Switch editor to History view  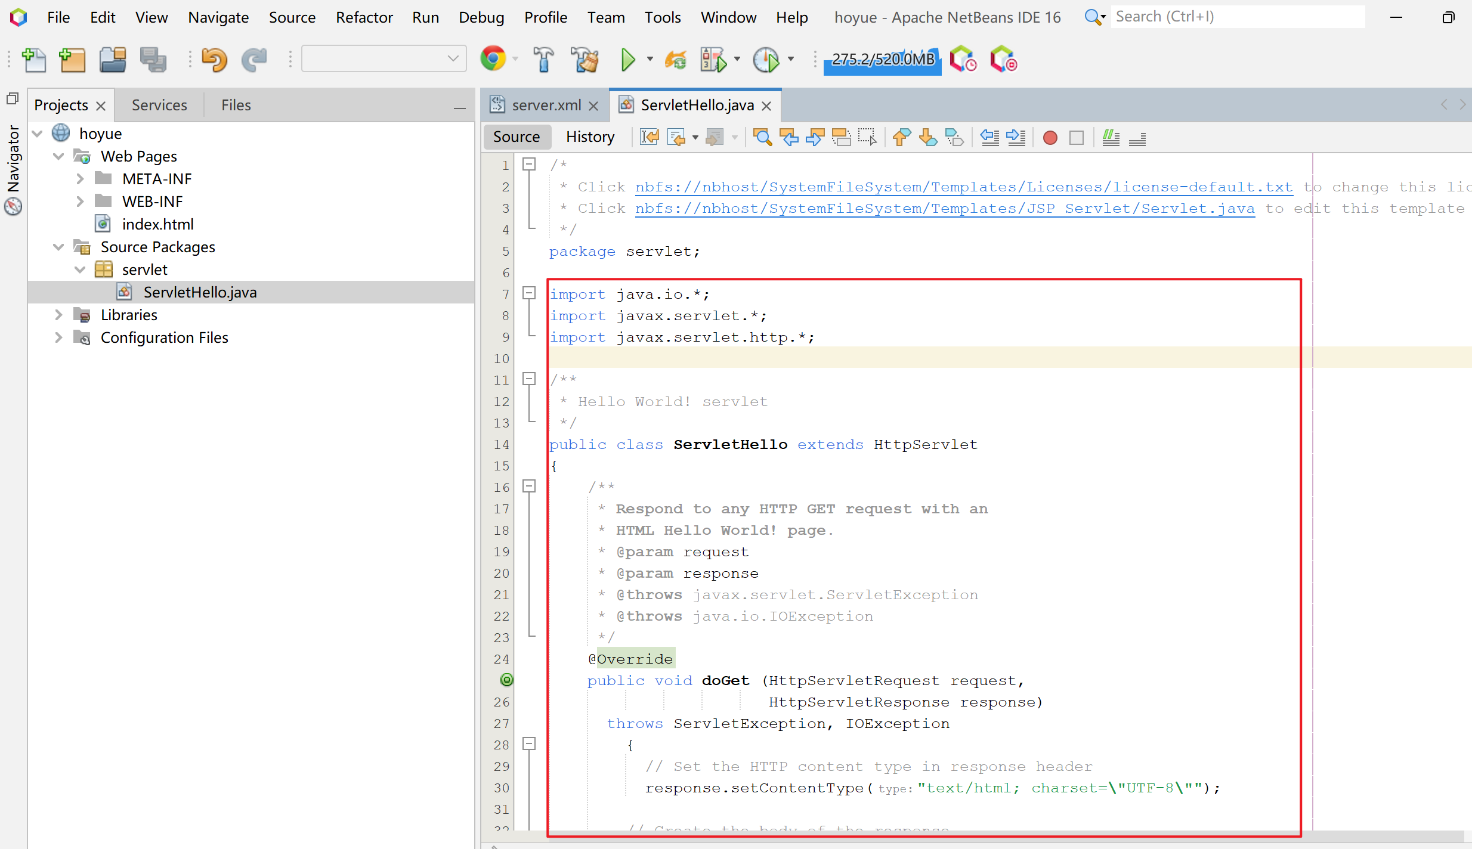[x=590, y=137]
